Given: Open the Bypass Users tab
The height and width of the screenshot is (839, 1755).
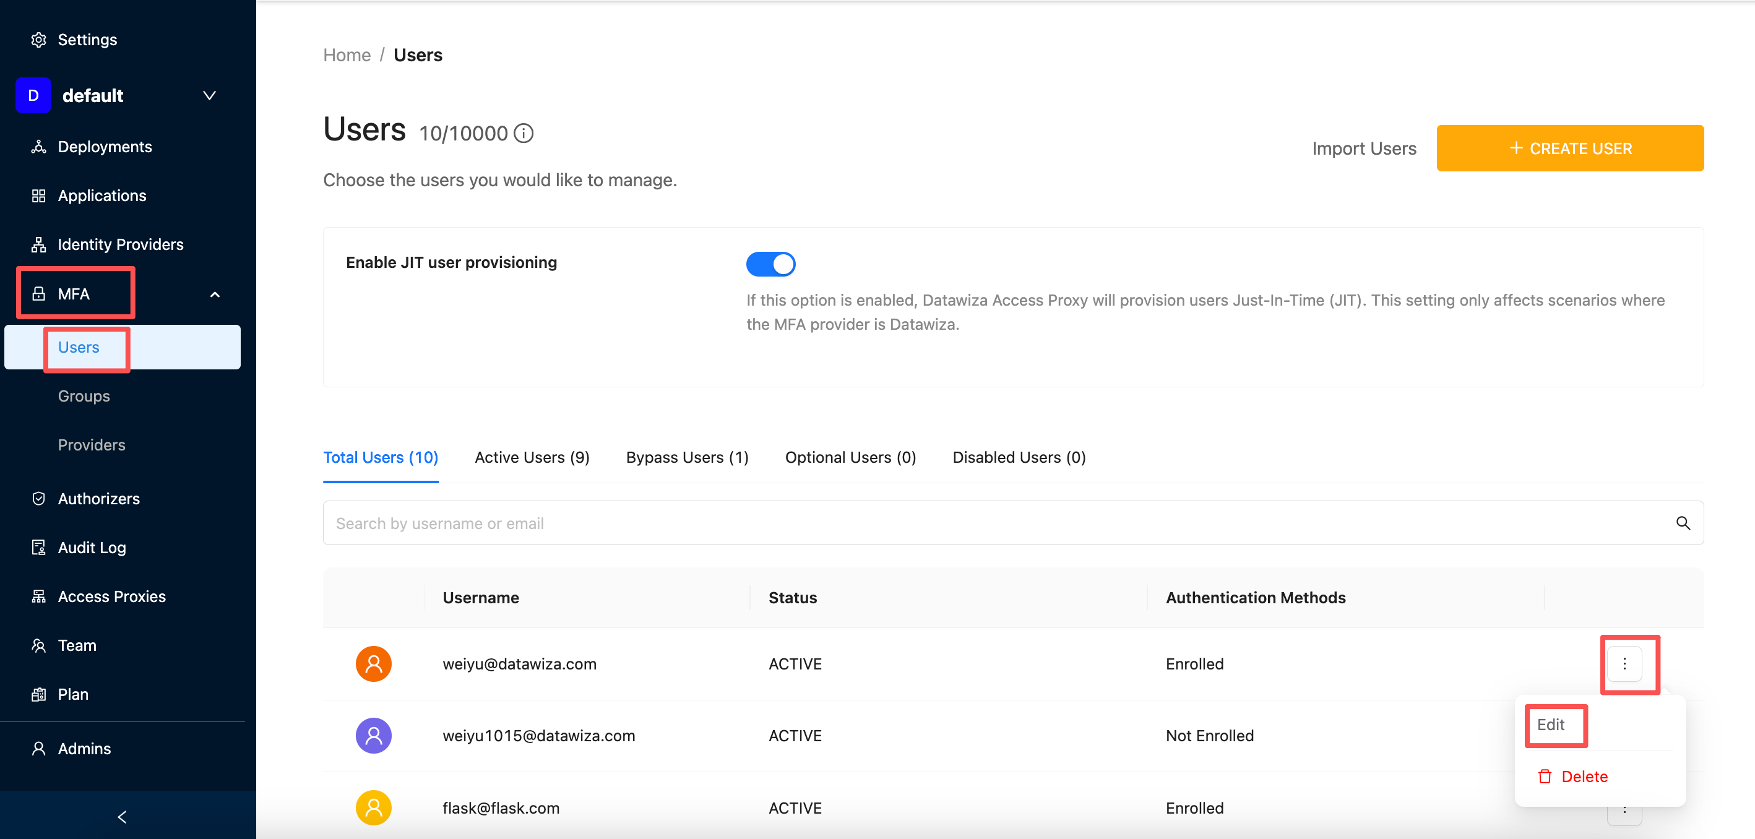Looking at the screenshot, I should [x=686, y=457].
